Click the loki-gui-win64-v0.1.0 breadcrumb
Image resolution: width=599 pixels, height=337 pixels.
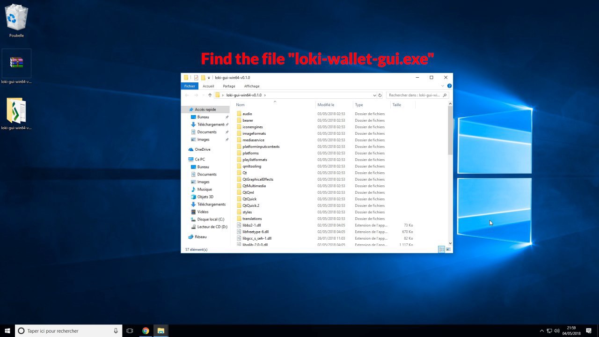(x=244, y=95)
